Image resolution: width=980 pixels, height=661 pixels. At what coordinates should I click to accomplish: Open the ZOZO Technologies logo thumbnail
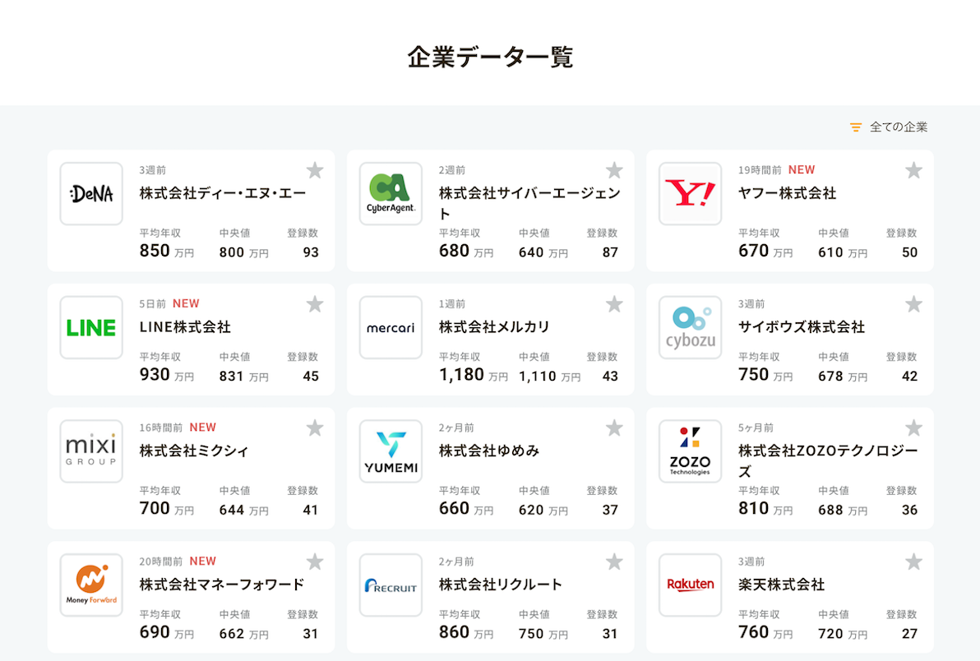(x=690, y=451)
